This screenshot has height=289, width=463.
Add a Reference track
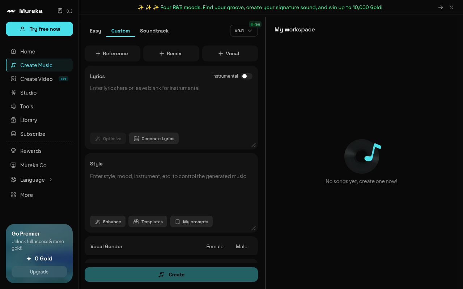(112, 53)
